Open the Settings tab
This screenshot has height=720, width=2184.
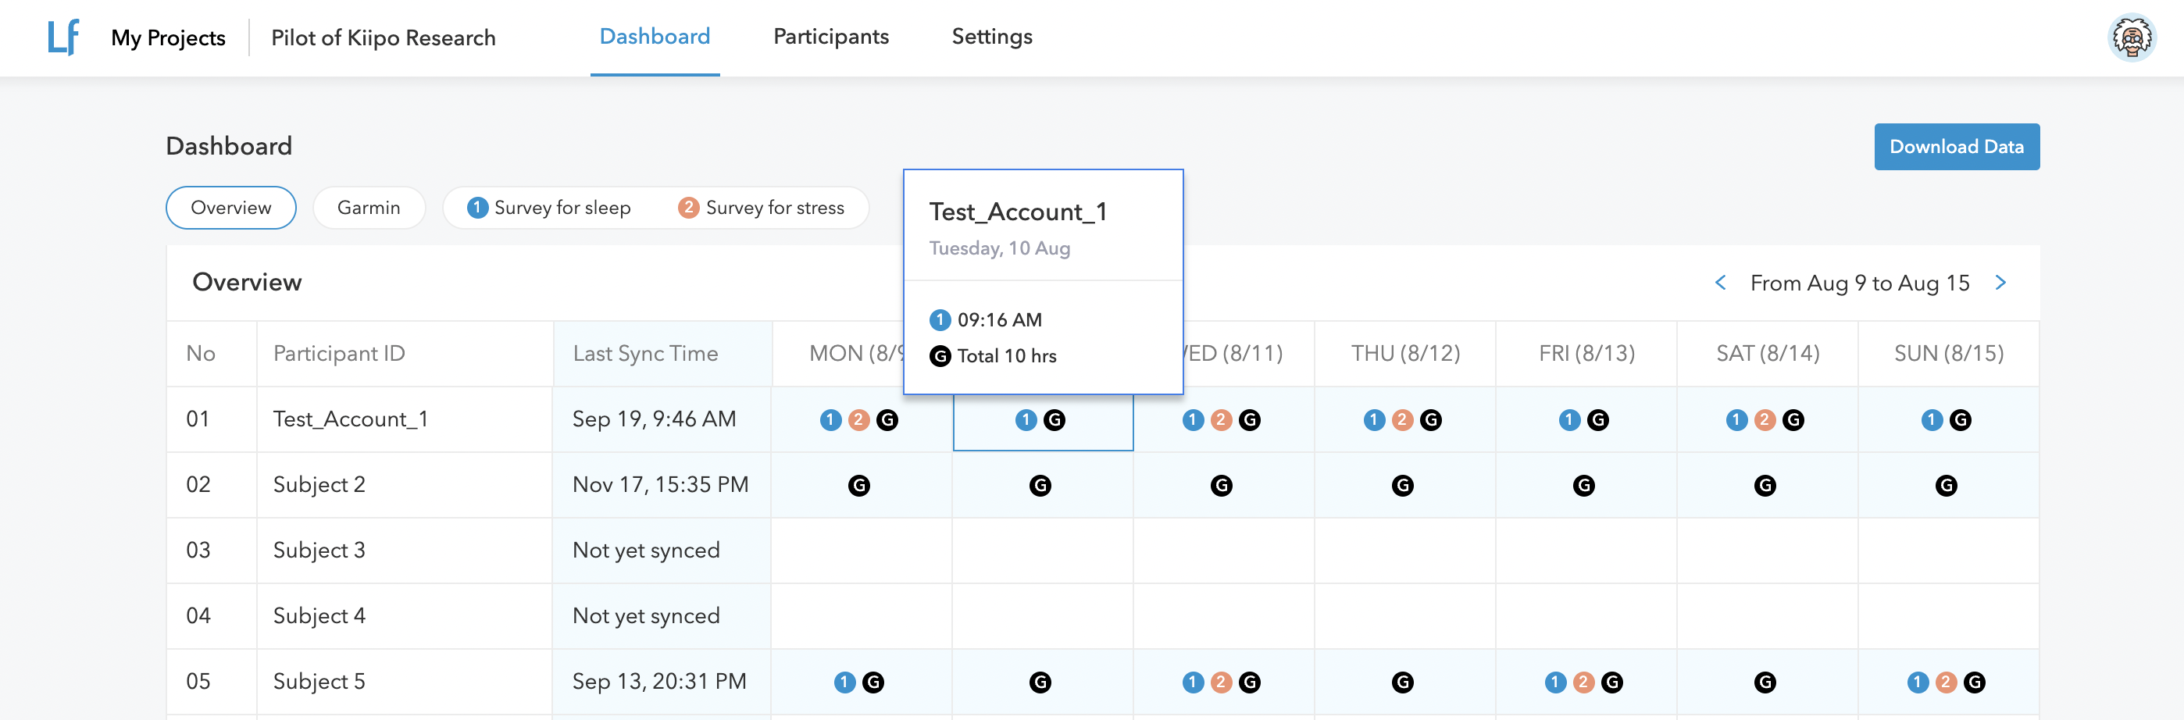[992, 37]
